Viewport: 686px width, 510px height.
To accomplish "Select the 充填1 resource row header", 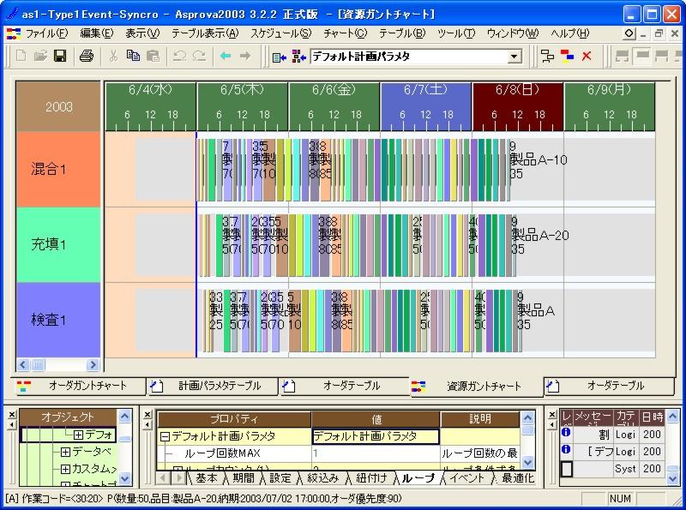I will pyautogui.click(x=58, y=244).
